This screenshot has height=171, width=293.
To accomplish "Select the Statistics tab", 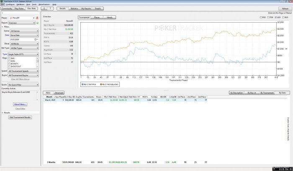I will (75, 9).
